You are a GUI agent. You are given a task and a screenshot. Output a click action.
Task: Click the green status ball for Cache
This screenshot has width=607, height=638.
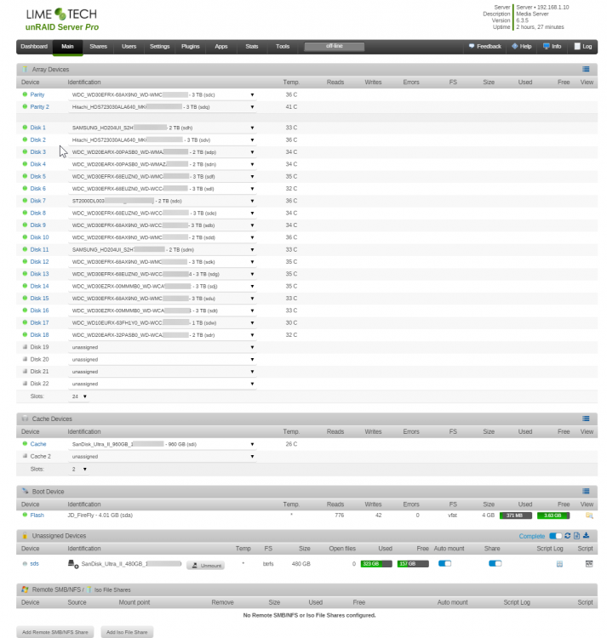pos(25,444)
